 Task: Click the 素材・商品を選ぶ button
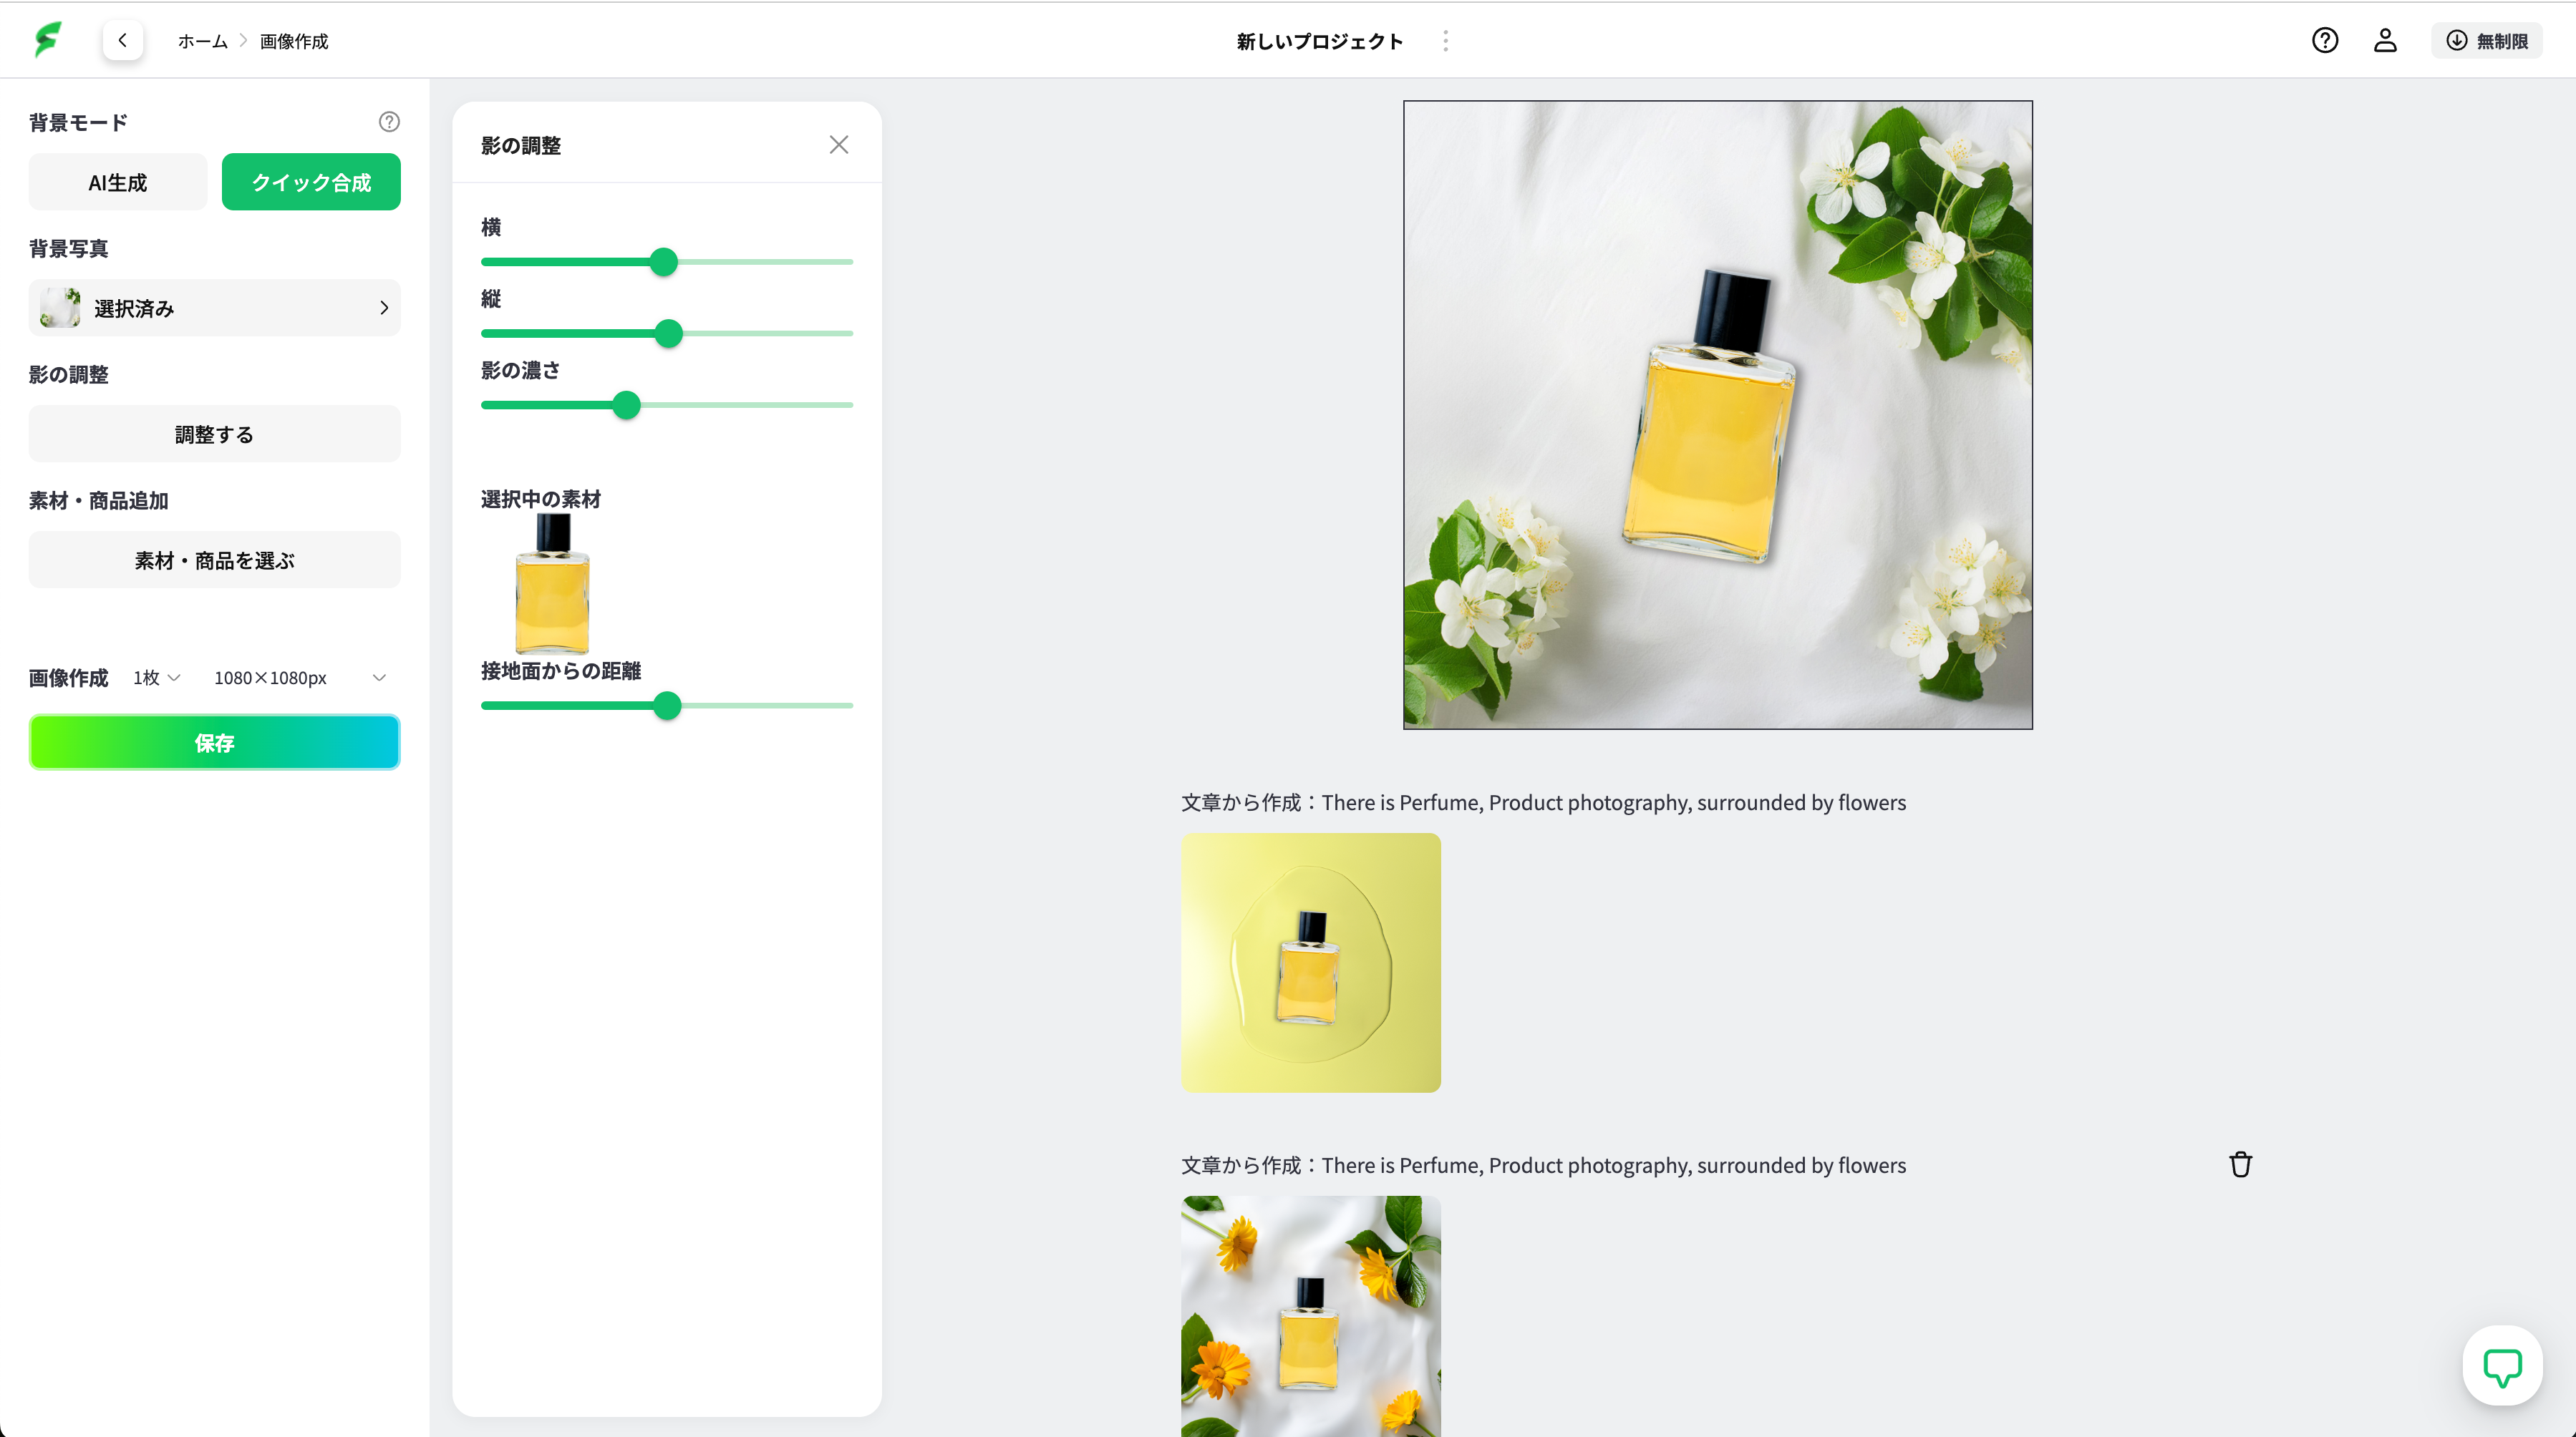[x=214, y=560]
